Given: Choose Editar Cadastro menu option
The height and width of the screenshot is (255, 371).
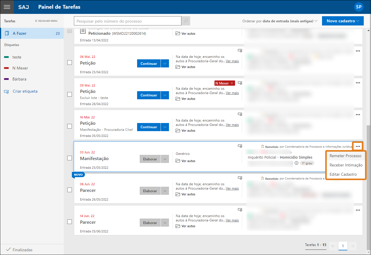Looking at the screenshot, I should tap(343, 174).
